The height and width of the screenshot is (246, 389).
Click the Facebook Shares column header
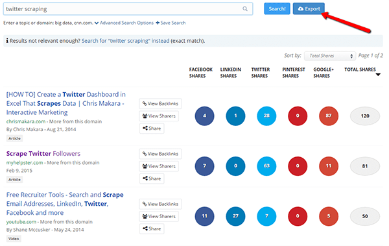coord(201,73)
